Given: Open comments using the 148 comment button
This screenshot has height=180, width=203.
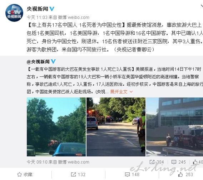Looking at the screenshot, I should 132,175.
